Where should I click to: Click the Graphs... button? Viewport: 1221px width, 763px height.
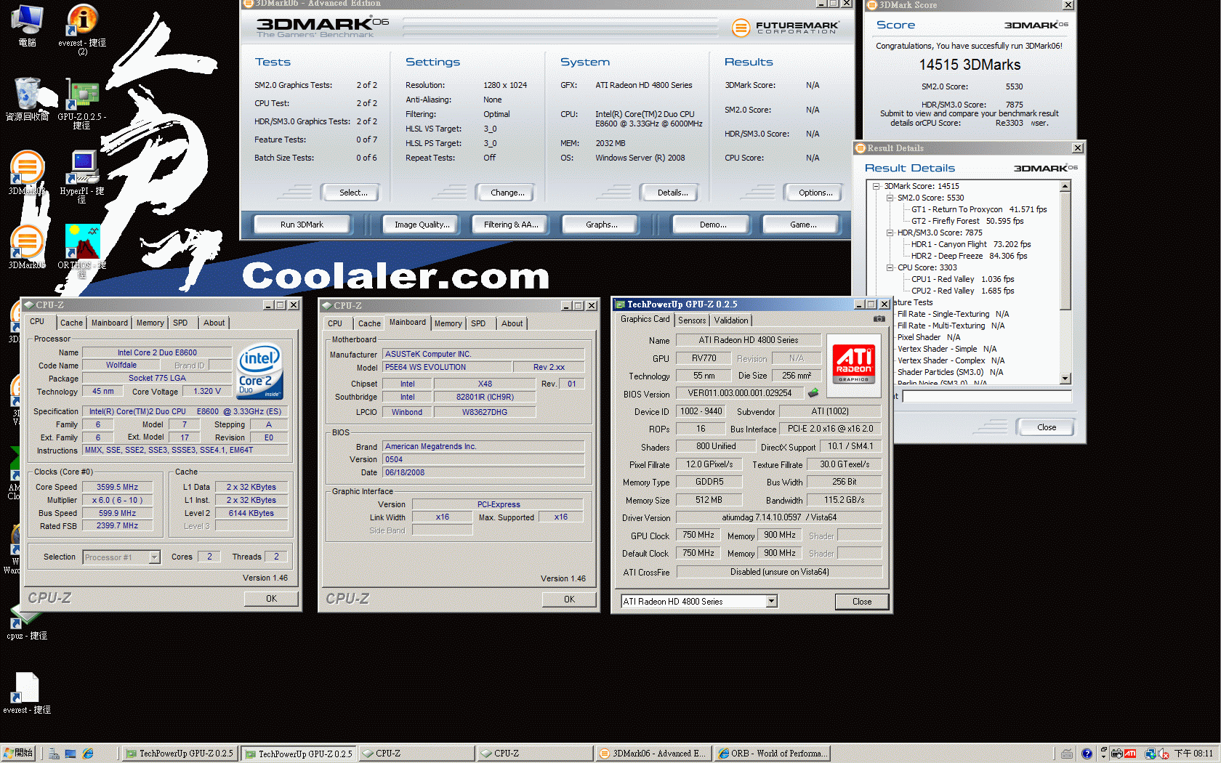click(x=602, y=225)
